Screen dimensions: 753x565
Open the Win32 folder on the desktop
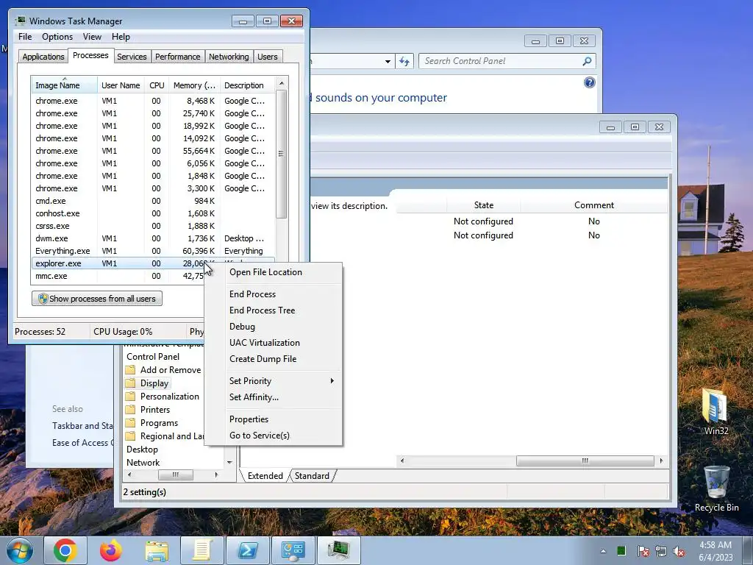[715, 412]
